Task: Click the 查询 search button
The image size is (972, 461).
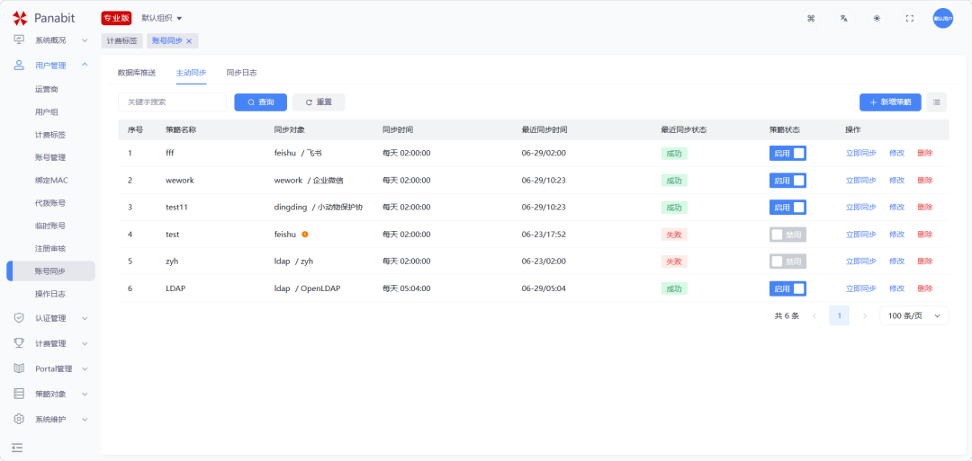Action: [260, 102]
